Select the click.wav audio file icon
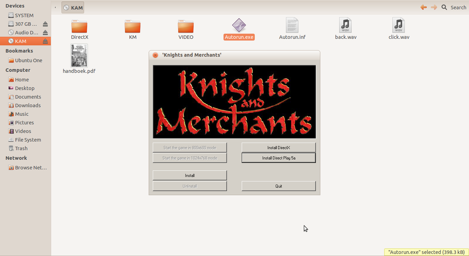Viewport: 469px width, 256px height. pyautogui.click(x=399, y=25)
